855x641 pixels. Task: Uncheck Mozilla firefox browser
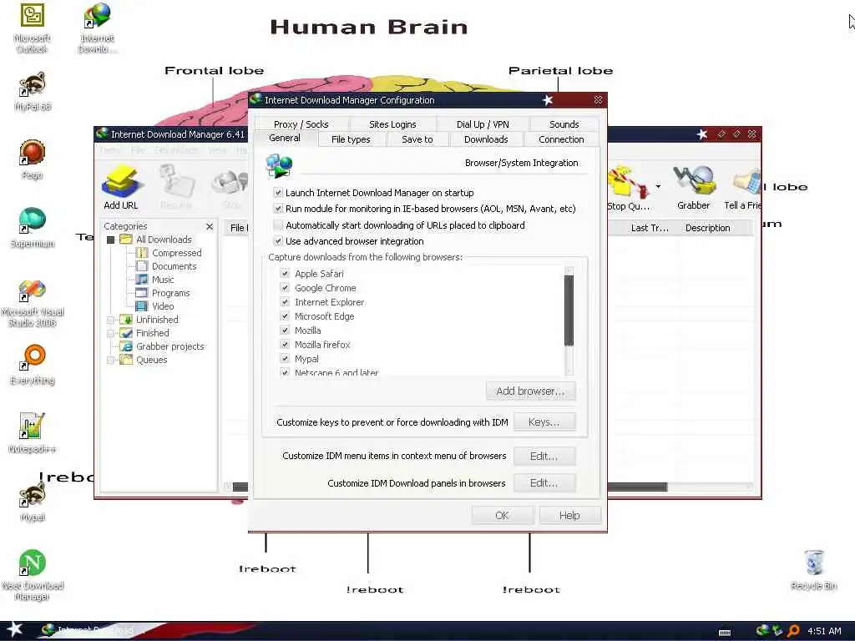pos(285,344)
